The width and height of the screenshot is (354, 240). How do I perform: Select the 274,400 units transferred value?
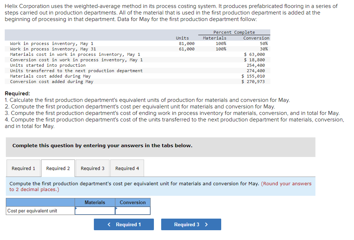click(x=256, y=71)
